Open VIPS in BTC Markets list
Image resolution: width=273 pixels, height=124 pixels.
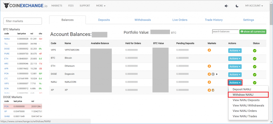pyautogui.click(x=6, y=83)
